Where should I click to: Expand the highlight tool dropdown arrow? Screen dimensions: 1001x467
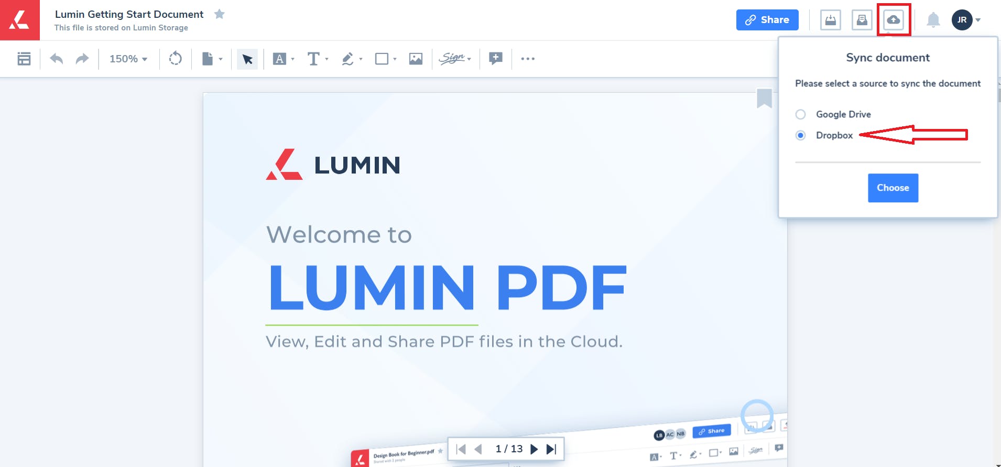pyautogui.click(x=293, y=59)
